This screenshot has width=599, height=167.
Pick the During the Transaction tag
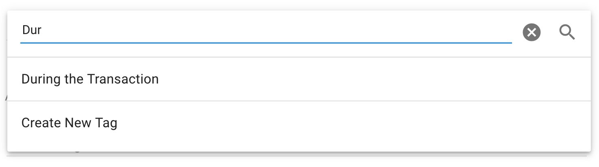click(90, 79)
